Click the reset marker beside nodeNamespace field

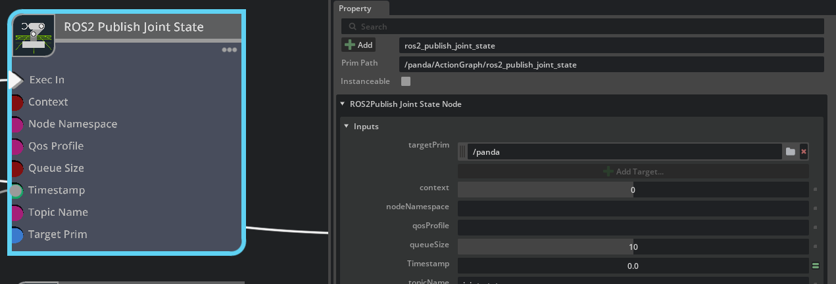[x=816, y=209]
